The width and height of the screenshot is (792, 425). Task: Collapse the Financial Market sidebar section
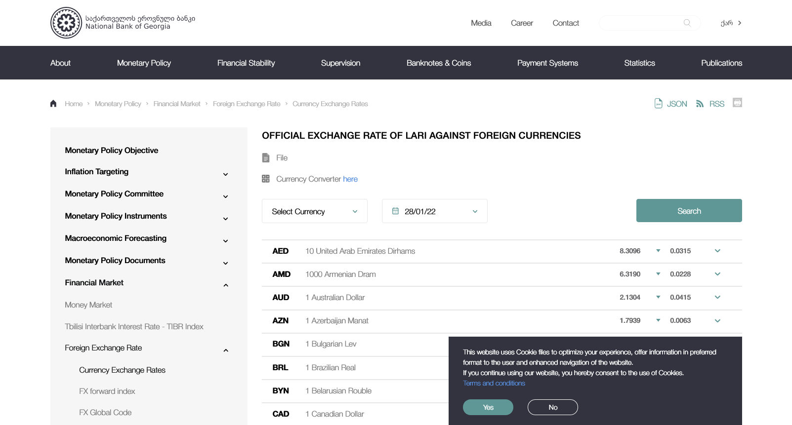(x=226, y=285)
